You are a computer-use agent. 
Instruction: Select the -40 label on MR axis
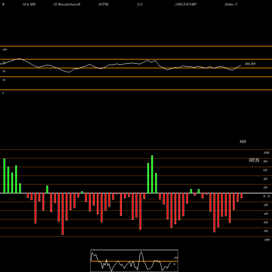click(265, 214)
